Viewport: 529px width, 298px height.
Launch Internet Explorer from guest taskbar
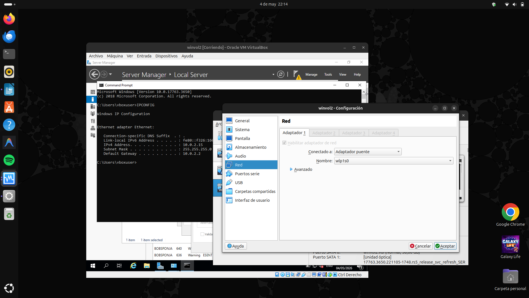coord(133,266)
